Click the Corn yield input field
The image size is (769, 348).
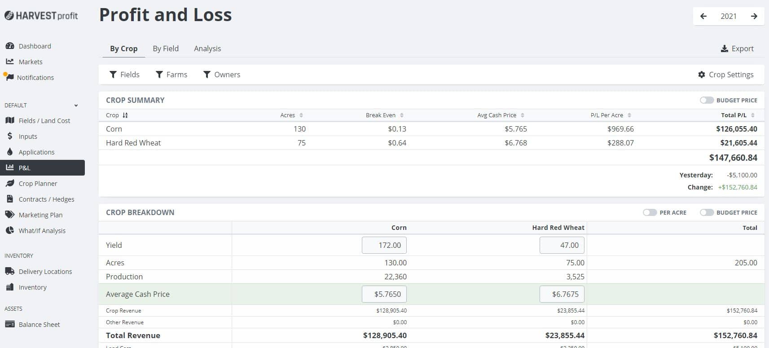coord(384,245)
